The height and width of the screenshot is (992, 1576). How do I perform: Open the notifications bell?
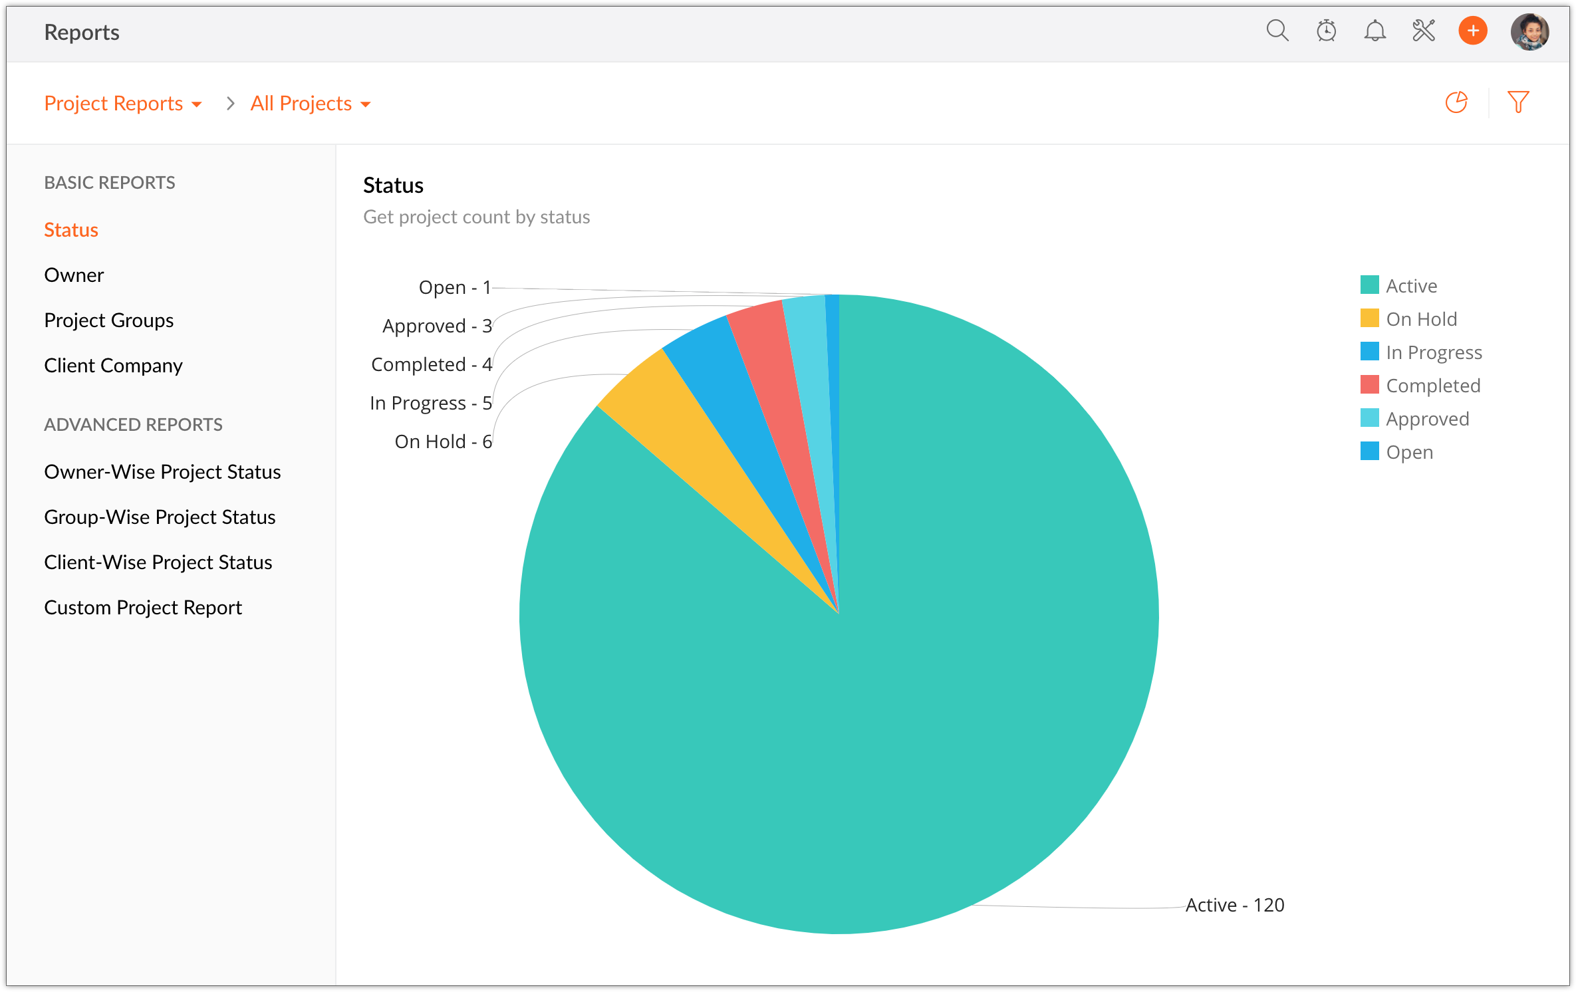[x=1375, y=31]
